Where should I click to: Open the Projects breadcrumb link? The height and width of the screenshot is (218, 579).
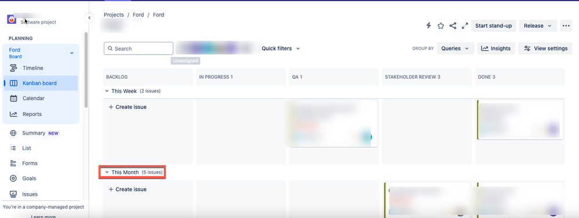click(114, 14)
